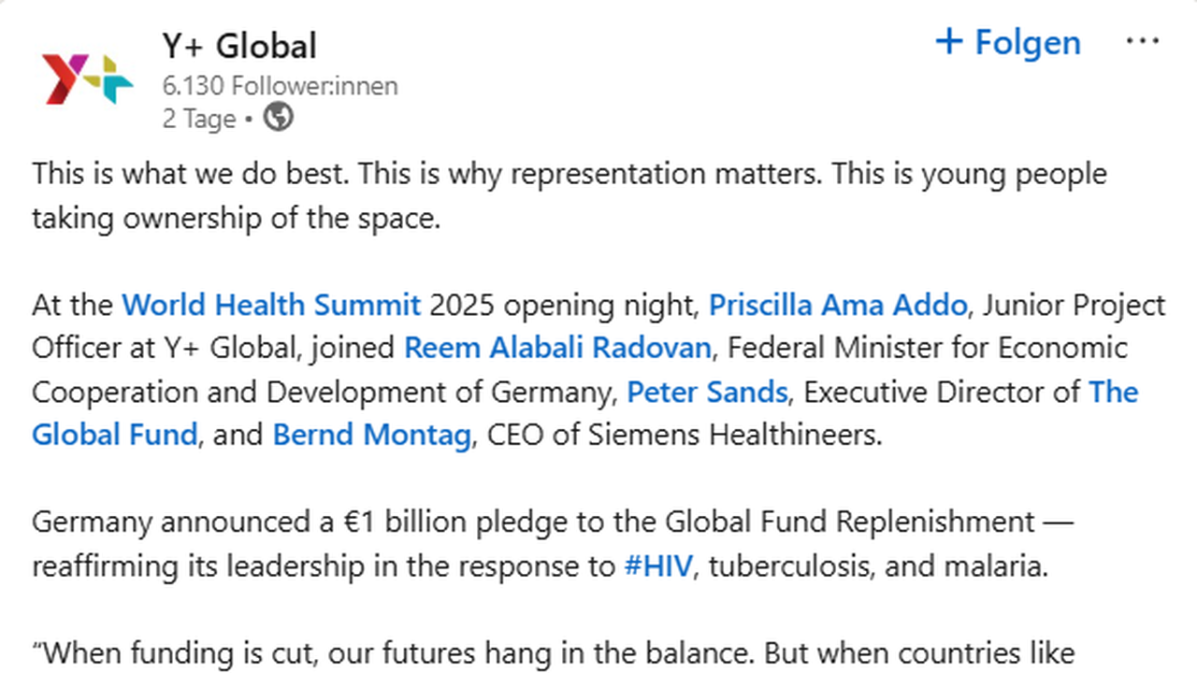Screen dimensions: 1197x673
Task: Open the Y+ Global page name
Action: click(x=239, y=46)
